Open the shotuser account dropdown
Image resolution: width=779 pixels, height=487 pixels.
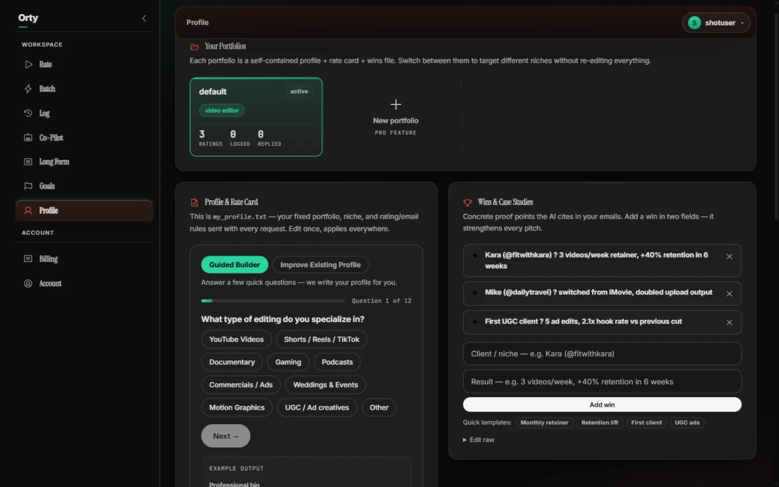(x=716, y=23)
